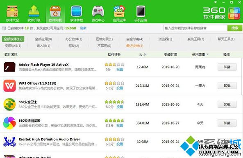Click the WPS Office app icon
The height and width of the screenshot is (158, 243).
[x=9, y=86]
